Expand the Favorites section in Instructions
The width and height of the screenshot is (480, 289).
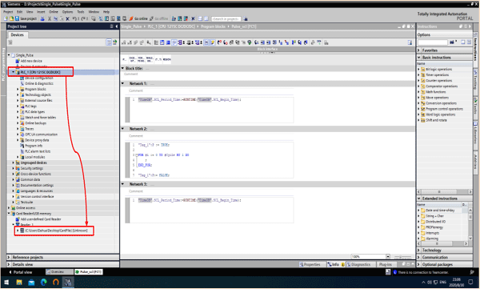[x=418, y=50]
